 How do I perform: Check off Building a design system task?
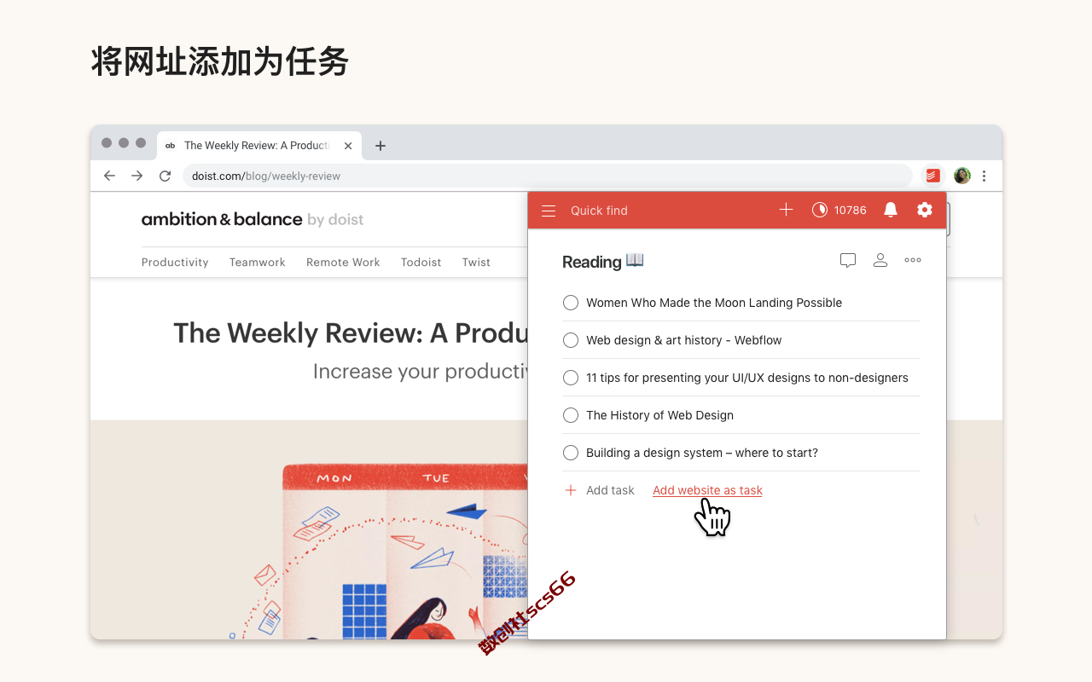coord(571,453)
